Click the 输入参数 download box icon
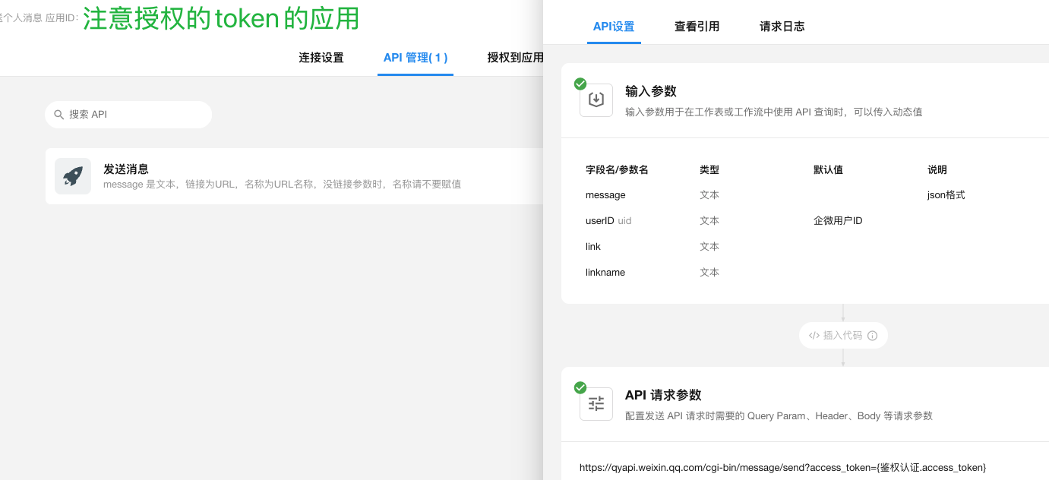 596,100
